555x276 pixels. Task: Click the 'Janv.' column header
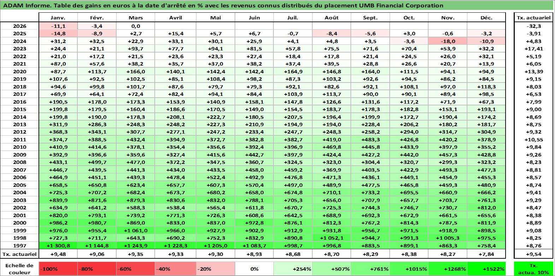point(58,18)
